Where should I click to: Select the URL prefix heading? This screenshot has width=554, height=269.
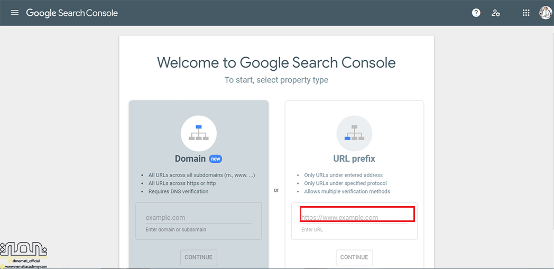click(354, 159)
